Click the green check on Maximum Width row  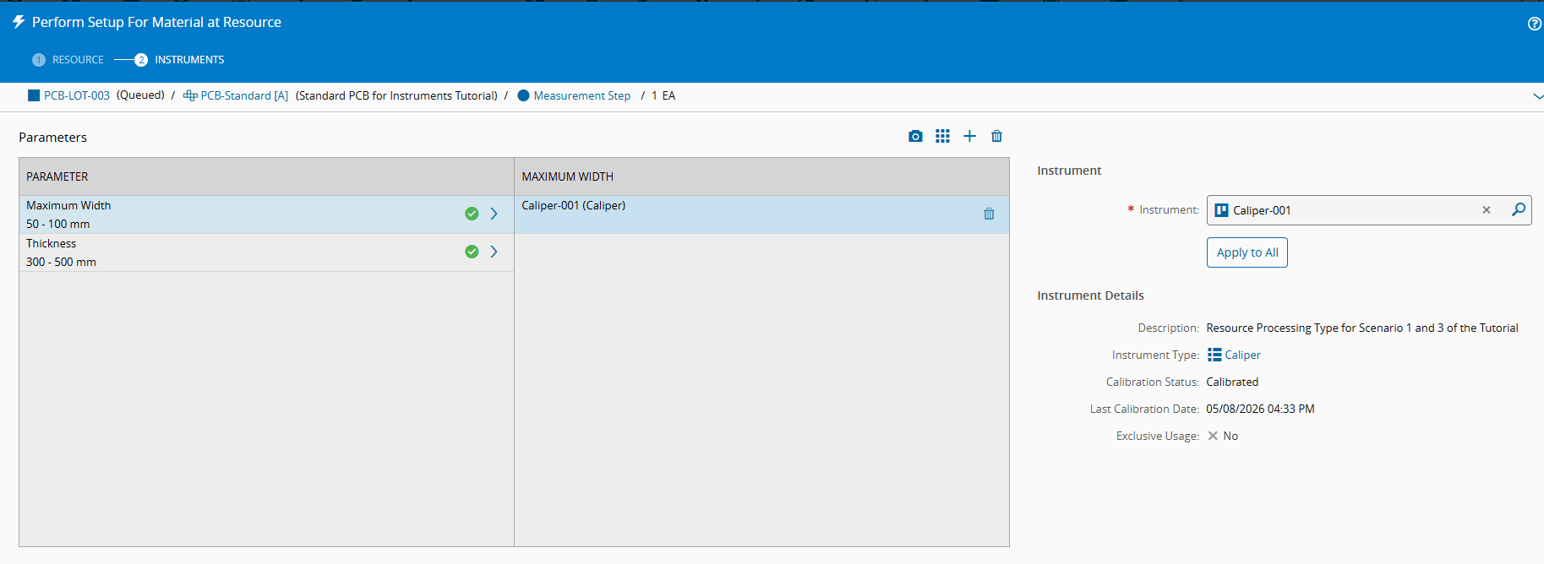[472, 214]
